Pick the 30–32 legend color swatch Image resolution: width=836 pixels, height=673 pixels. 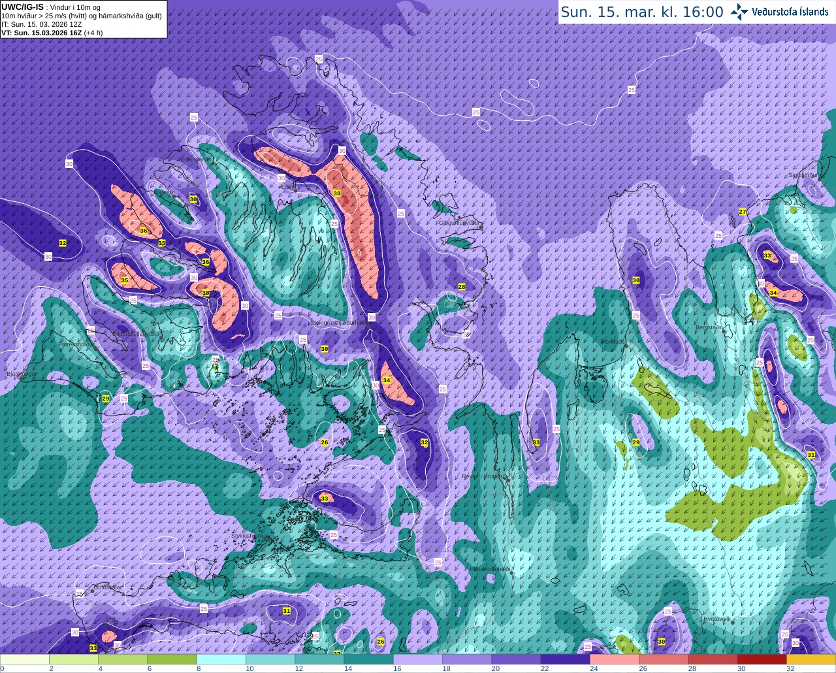click(762, 659)
